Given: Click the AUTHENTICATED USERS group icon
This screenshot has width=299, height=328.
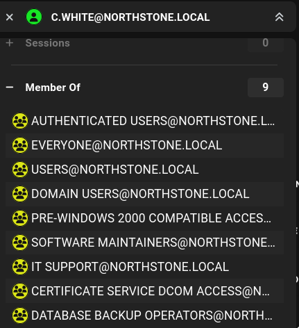Looking at the screenshot, I should 20,121.
